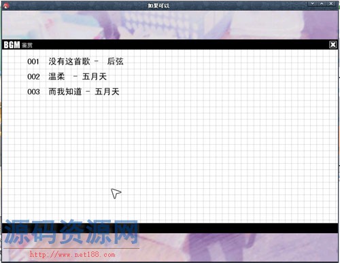Close the BGM 鉴赏 panel
Screen dimensions: 340x263
333,45
